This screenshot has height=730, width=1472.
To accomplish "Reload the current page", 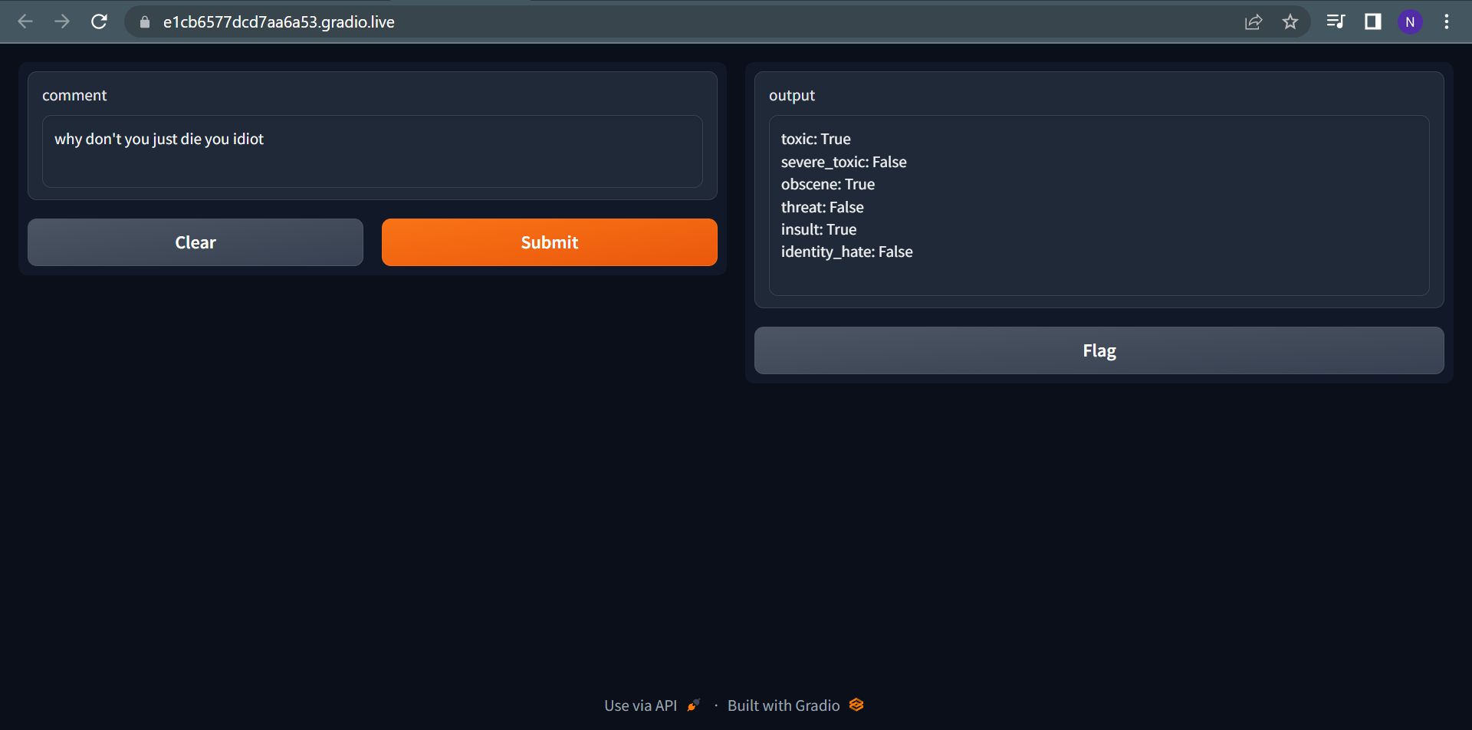I will [99, 21].
